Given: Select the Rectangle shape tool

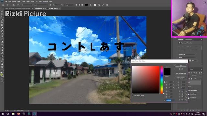Looking at the screenshot, I should pyautogui.click(x=2, y=62).
